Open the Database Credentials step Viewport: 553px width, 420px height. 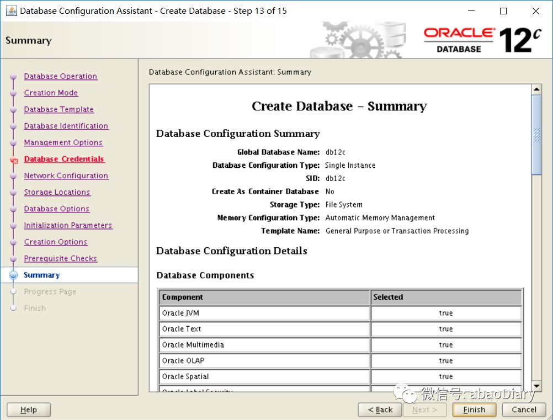[64, 159]
